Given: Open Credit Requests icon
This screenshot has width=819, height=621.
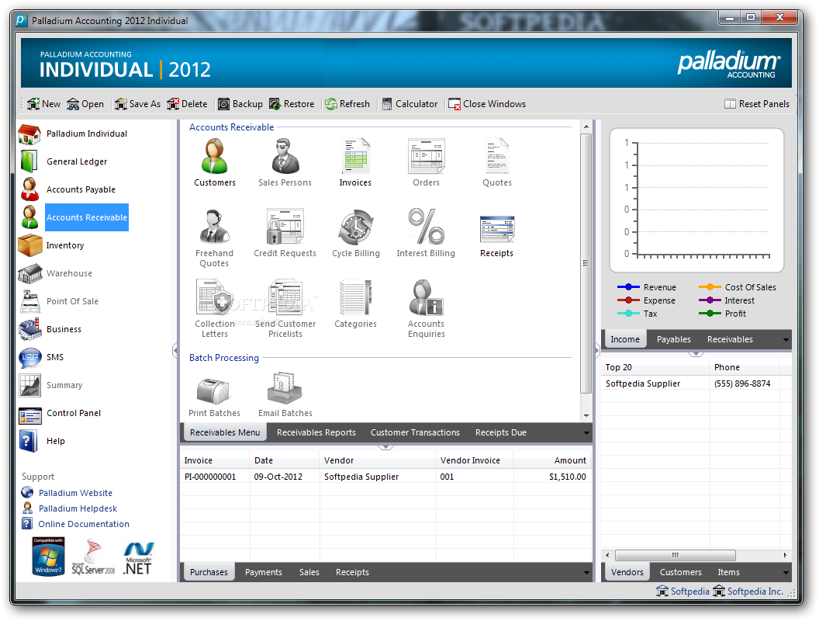Looking at the screenshot, I should click(285, 233).
